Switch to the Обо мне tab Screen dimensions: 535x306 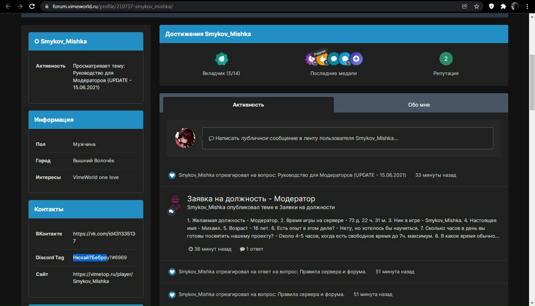419,105
